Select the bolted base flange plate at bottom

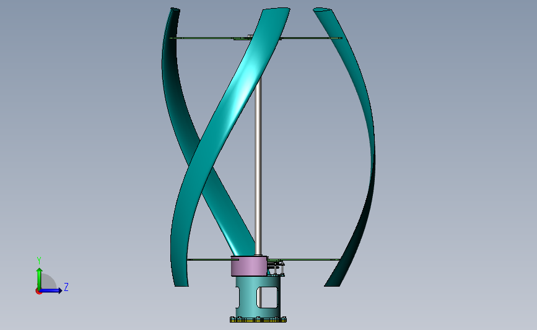258,319
